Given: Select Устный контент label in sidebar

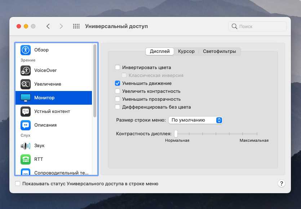Looking at the screenshot, I should pos(52,111).
